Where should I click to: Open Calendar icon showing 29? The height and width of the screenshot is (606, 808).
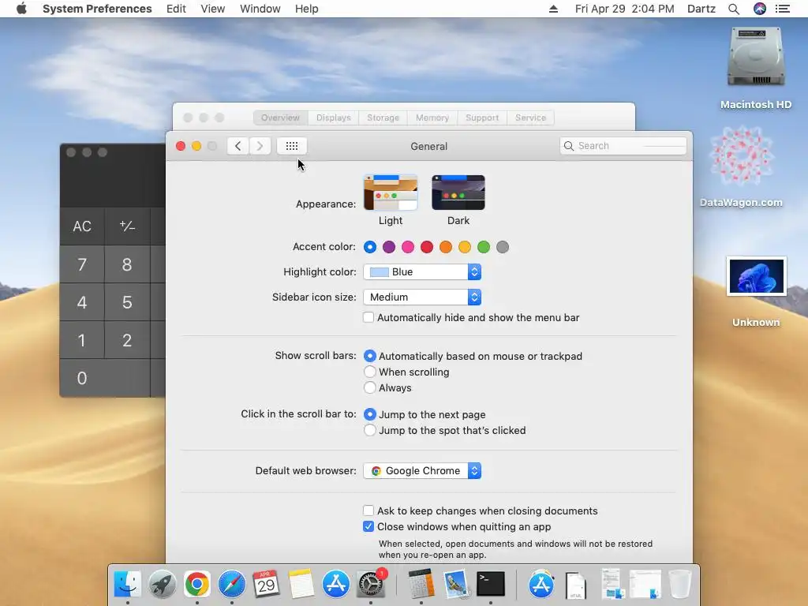point(266,584)
